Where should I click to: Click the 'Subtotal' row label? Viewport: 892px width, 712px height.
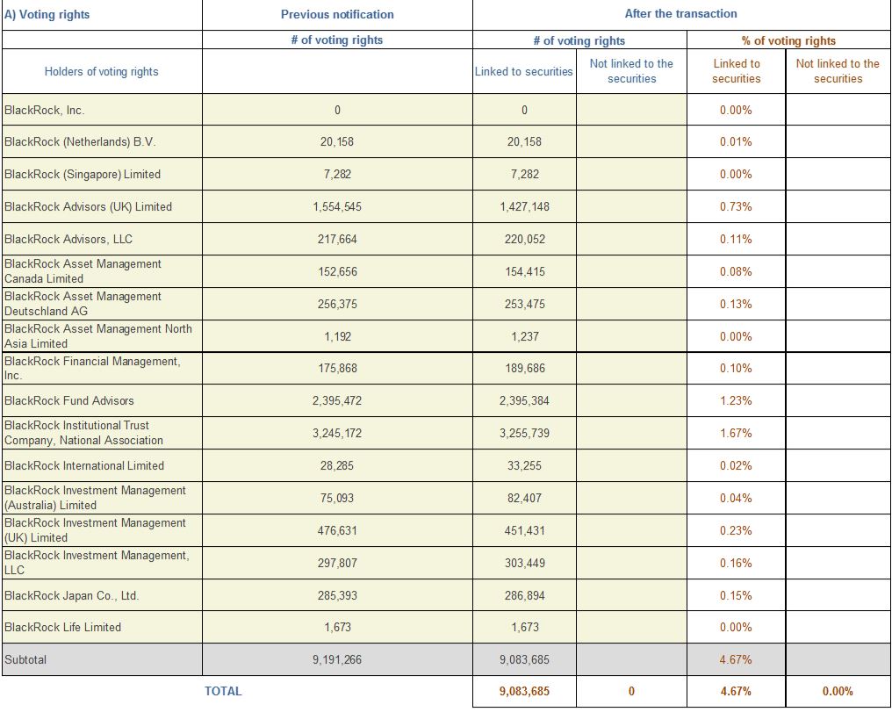tap(25, 659)
